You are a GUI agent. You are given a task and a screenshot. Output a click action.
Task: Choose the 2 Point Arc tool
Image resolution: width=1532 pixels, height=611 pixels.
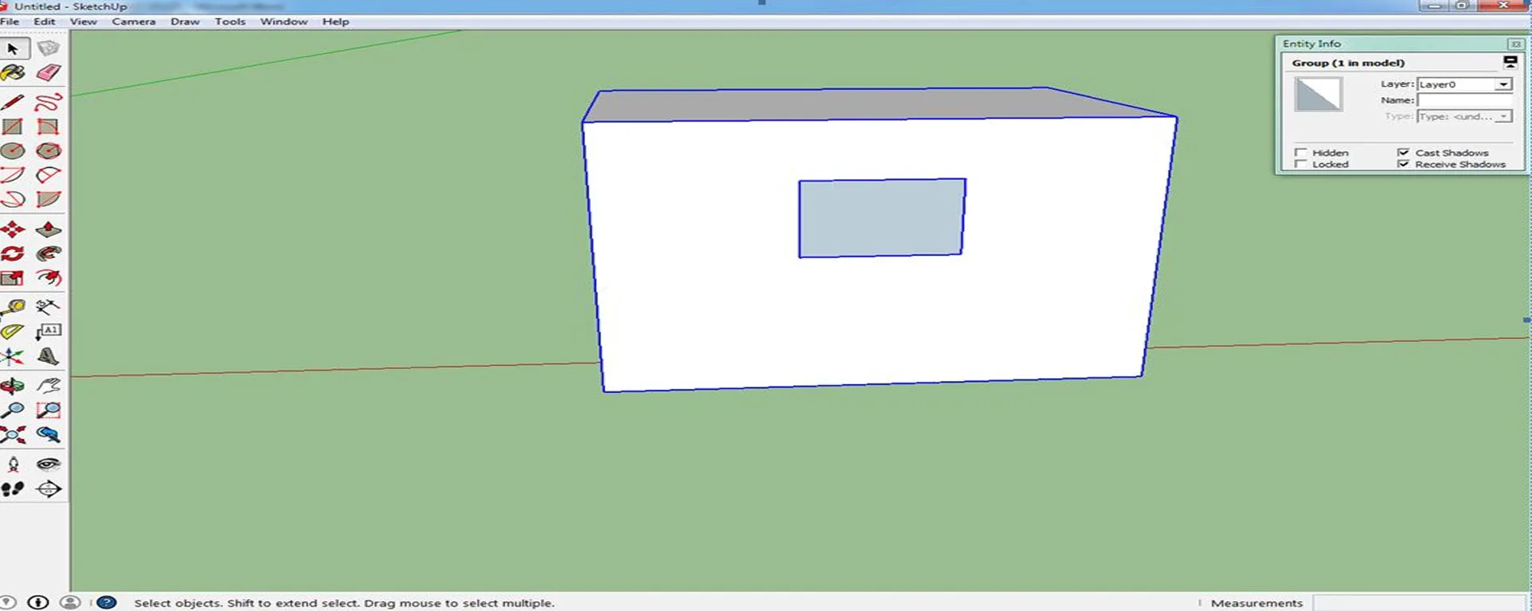[x=49, y=175]
